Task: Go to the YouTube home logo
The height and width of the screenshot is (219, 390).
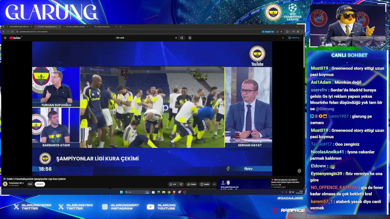Action: pyautogui.click(x=15, y=38)
